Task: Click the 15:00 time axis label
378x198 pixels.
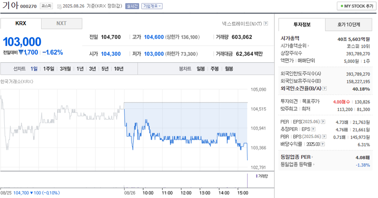Action: [x=243, y=193]
